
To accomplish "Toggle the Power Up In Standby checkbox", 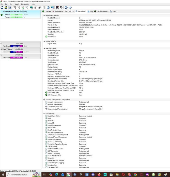I will (46, 139).
